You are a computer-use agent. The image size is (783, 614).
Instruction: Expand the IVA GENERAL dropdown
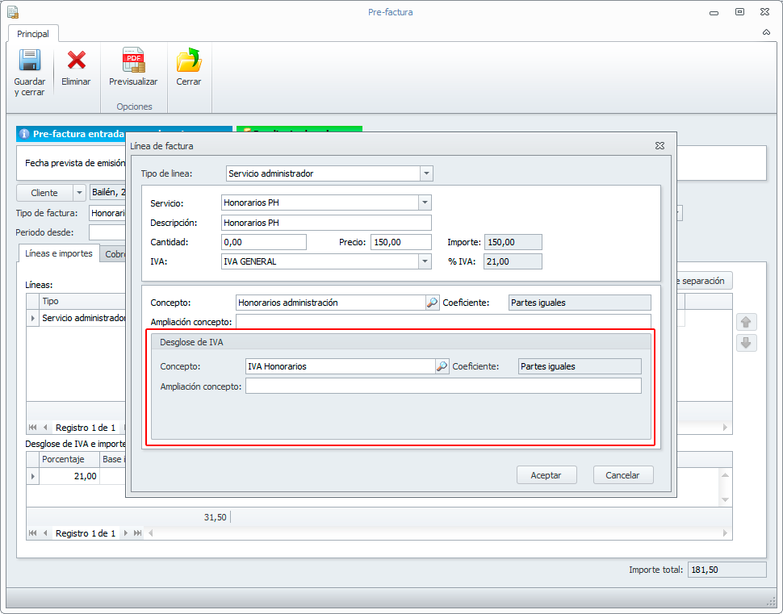pos(425,261)
